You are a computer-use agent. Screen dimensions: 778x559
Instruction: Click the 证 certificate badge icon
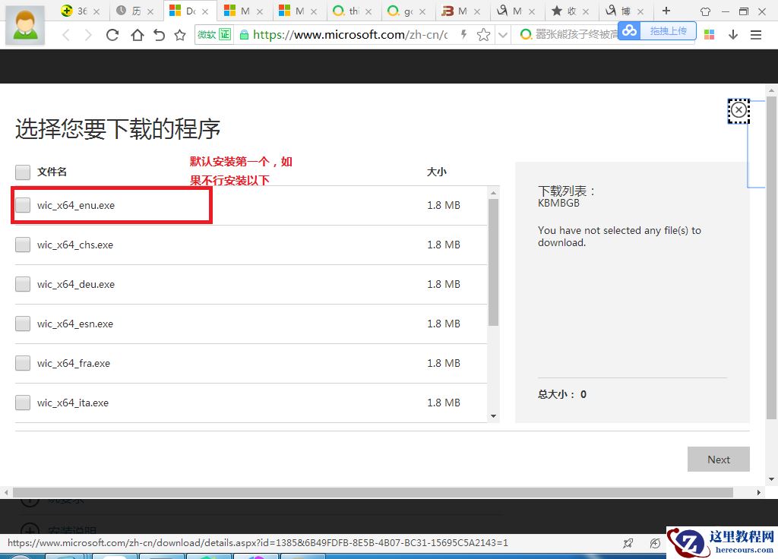point(225,34)
